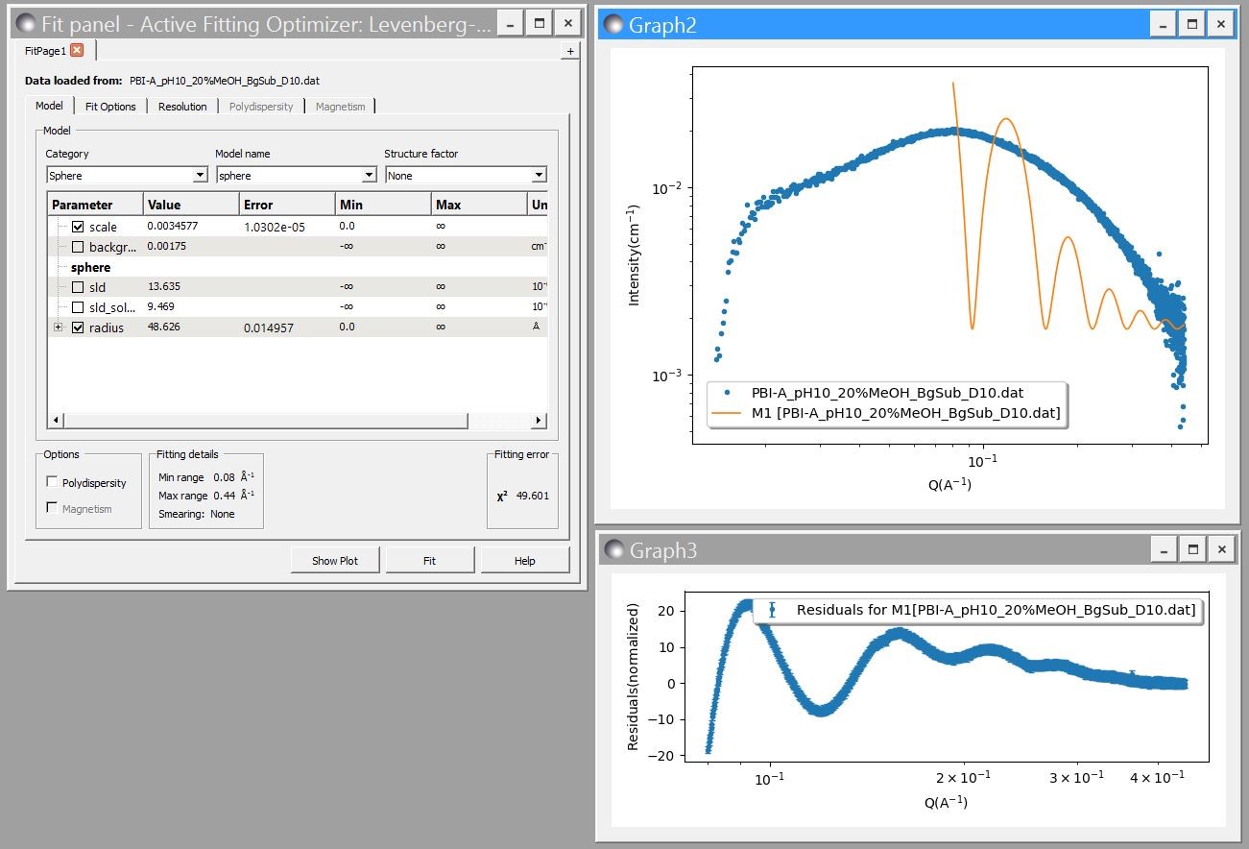
Task: Click the Graph2 title bar window icon
Action: click(x=612, y=24)
